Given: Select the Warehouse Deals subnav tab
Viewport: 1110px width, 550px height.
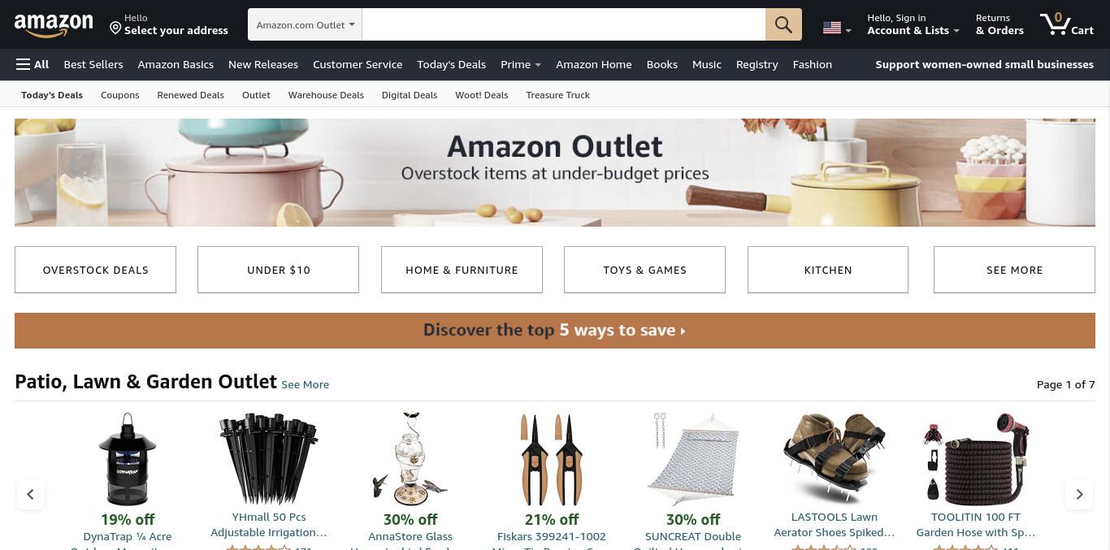Looking at the screenshot, I should pyautogui.click(x=326, y=95).
